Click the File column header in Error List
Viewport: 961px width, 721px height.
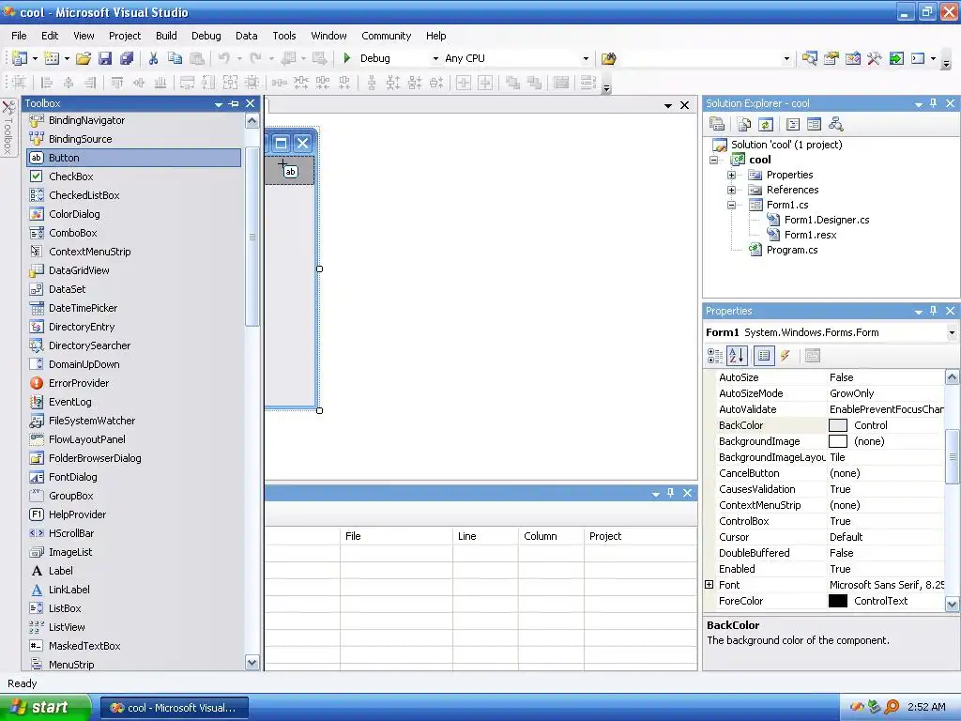(x=397, y=536)
